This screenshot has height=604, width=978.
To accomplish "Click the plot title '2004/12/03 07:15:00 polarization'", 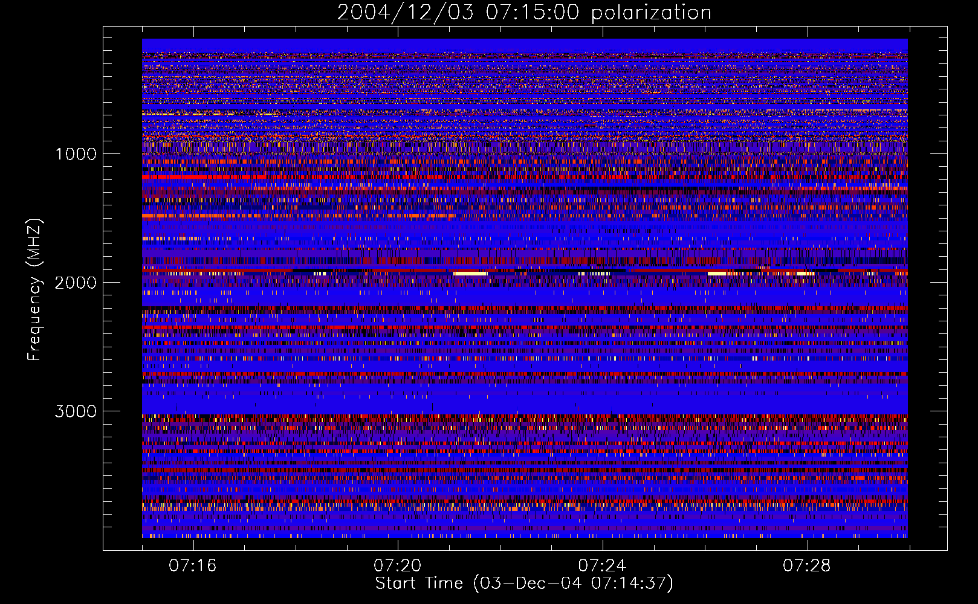I will coord(524,13).
